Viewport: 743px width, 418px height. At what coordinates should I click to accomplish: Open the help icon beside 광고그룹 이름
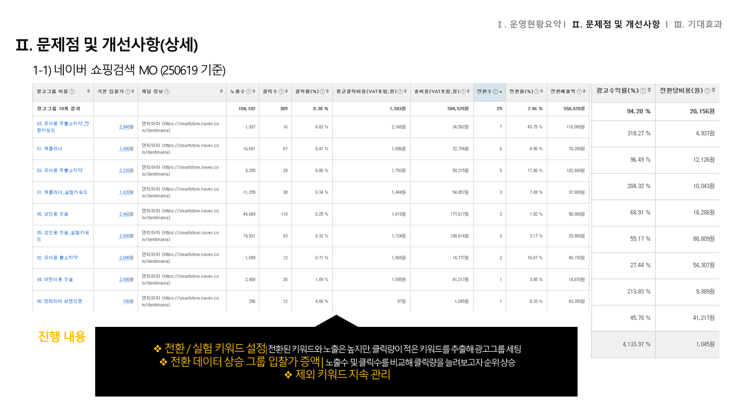point(72,91)
